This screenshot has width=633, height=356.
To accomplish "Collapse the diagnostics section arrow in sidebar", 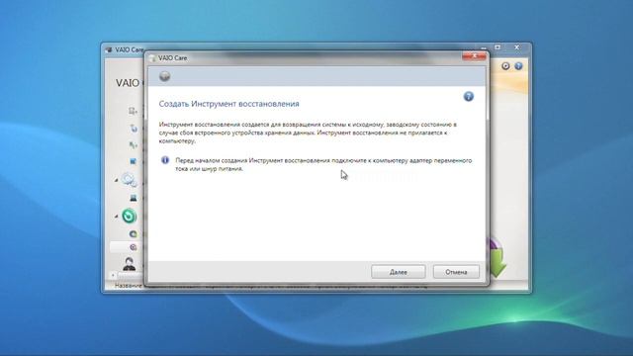I will point(117,180).
